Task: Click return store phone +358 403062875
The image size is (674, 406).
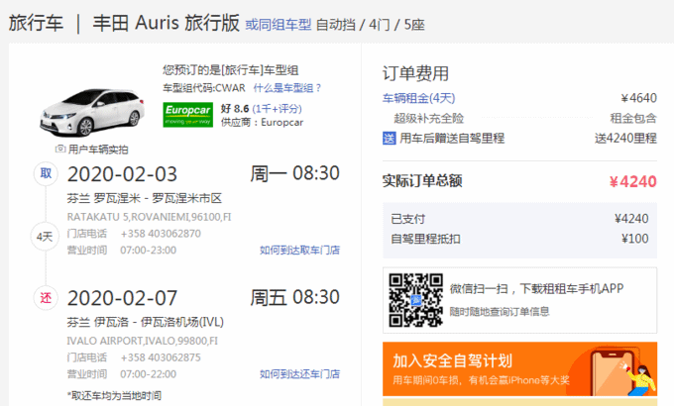Action: (161, 357)
